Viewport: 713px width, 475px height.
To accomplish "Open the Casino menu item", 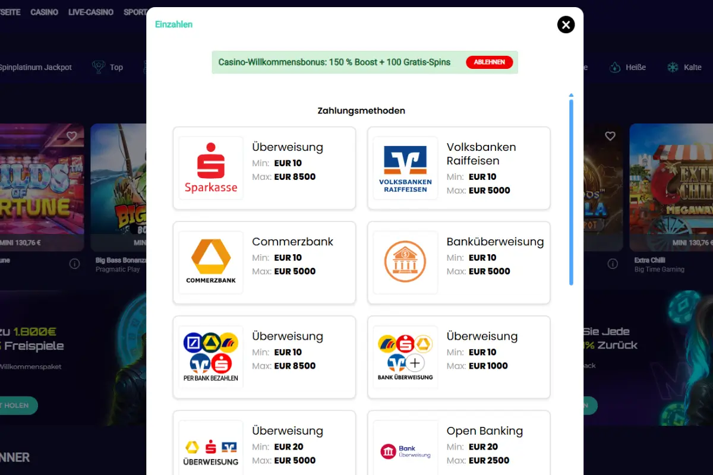I will [44, 12].
